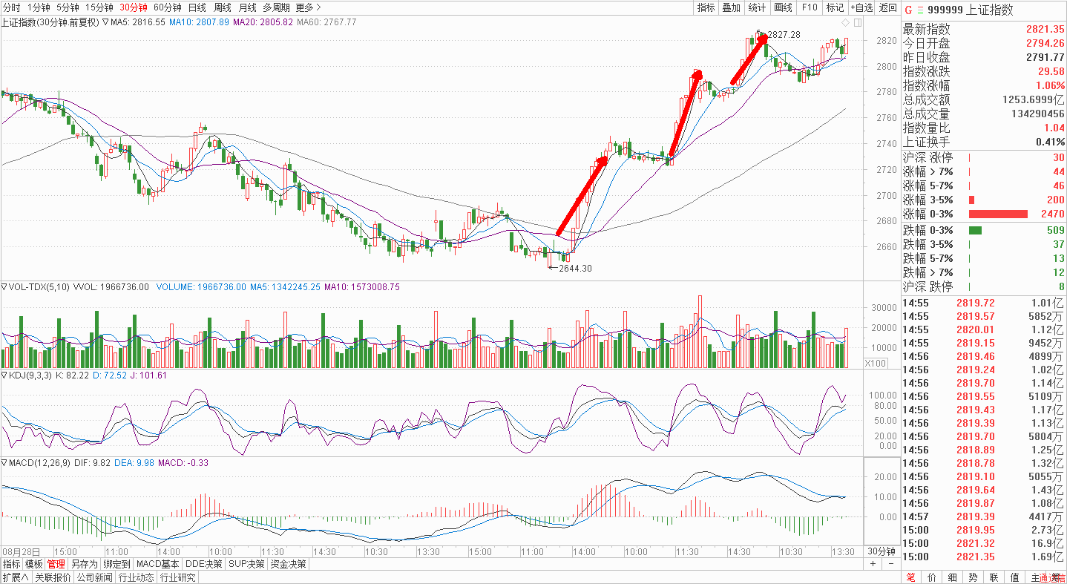Collapse the 扩展 panel
The height and width of the screenshot is (584, 1067).
pos(15,577)
